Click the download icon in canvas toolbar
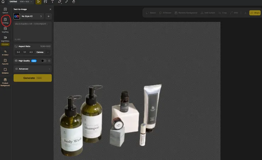262x160 pixels. coord(245,13)
